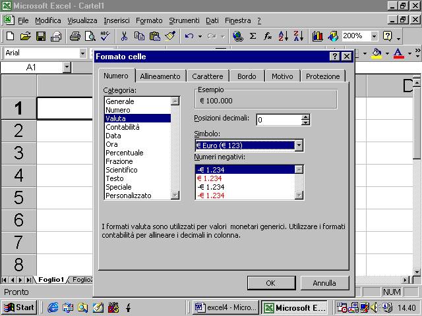422x316 pixels.
Task: Click the Cut scissors icon
Action: 124,36
